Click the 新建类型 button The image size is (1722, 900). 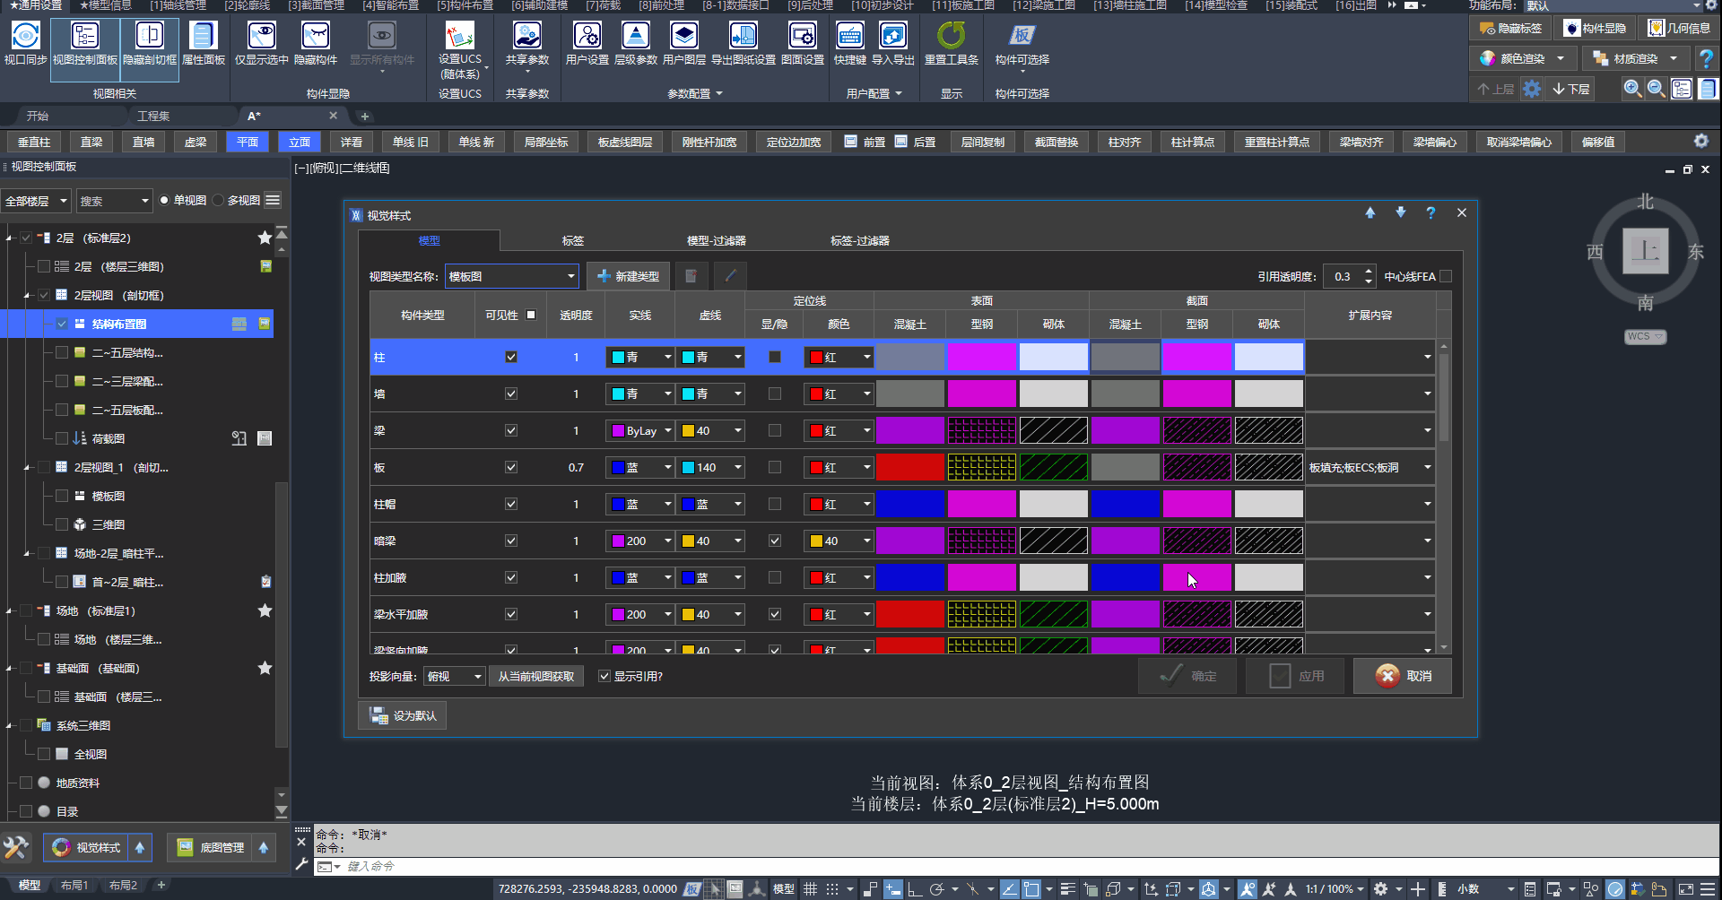[629, 276]
